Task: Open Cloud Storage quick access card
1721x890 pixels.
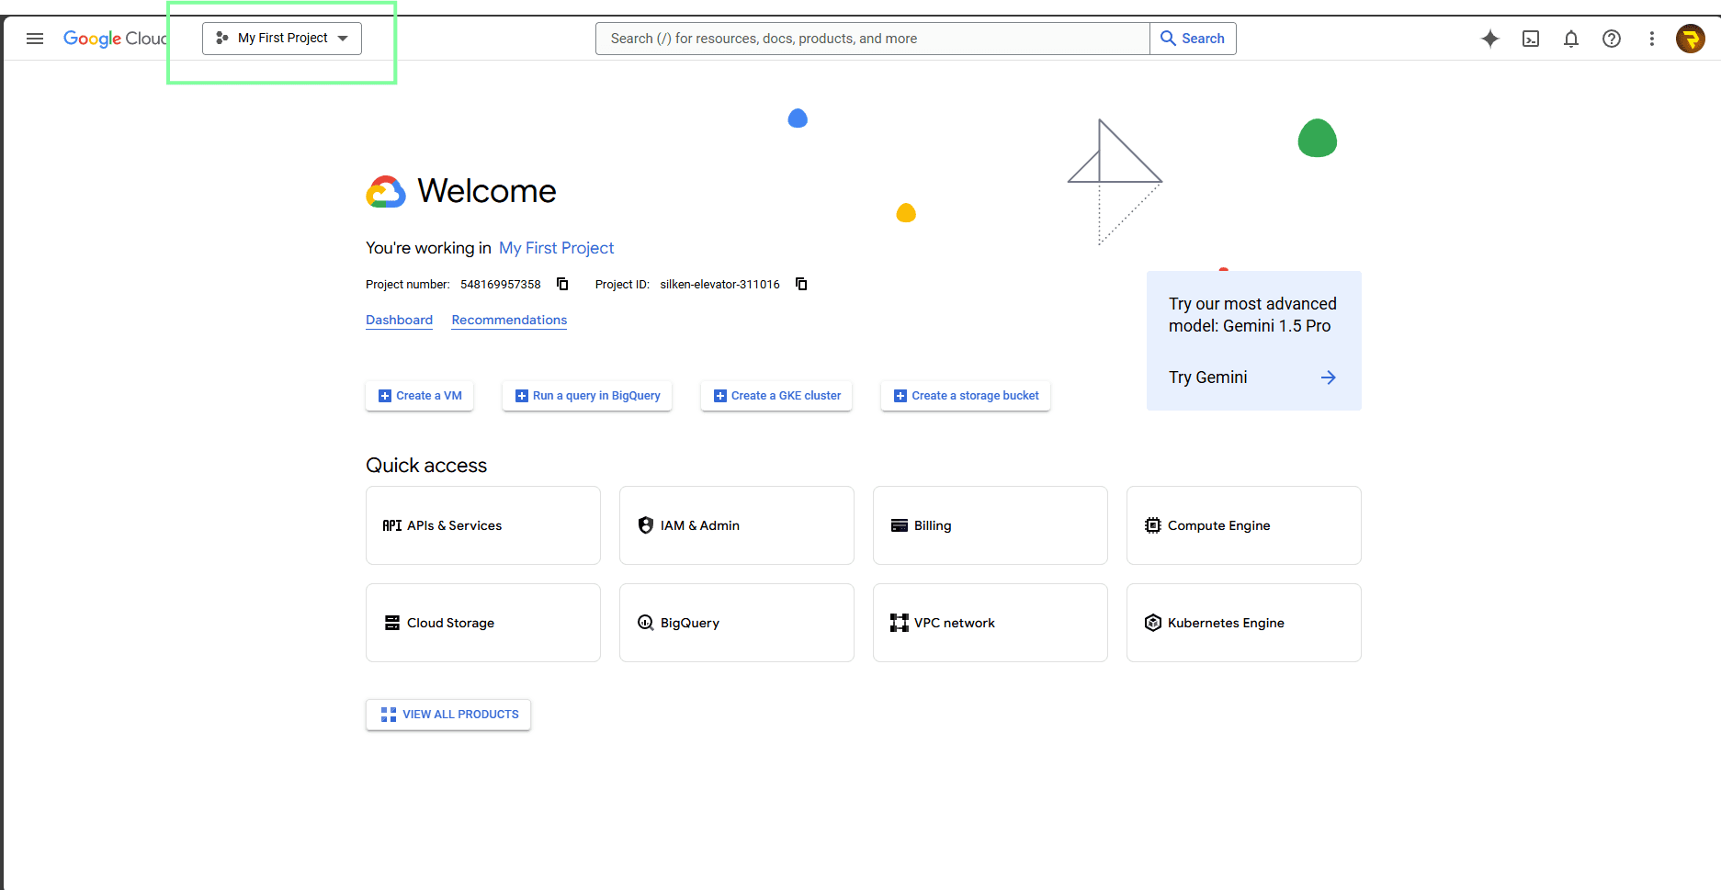Action: pos(483,623)
